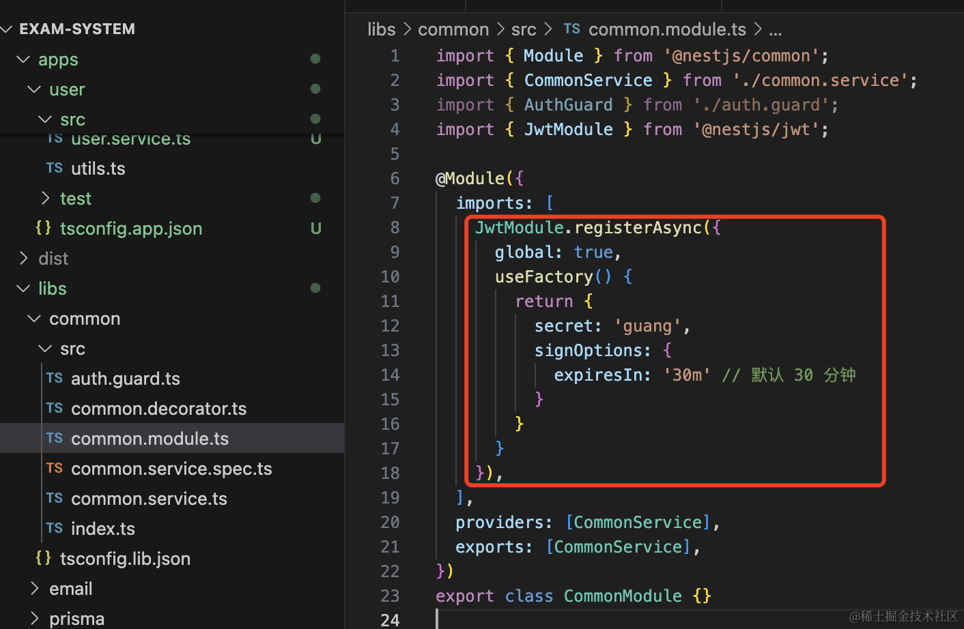This screenshot has width=964, height=629.
Task: Click the TS icon in the breadcrumb bar
Action: point(571,29)
